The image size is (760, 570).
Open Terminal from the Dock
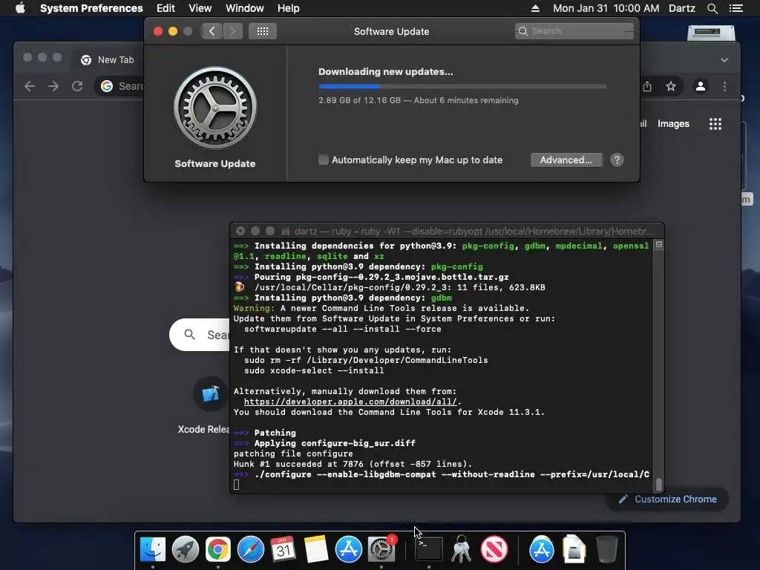pyautogui.click(x=429, y=549)
